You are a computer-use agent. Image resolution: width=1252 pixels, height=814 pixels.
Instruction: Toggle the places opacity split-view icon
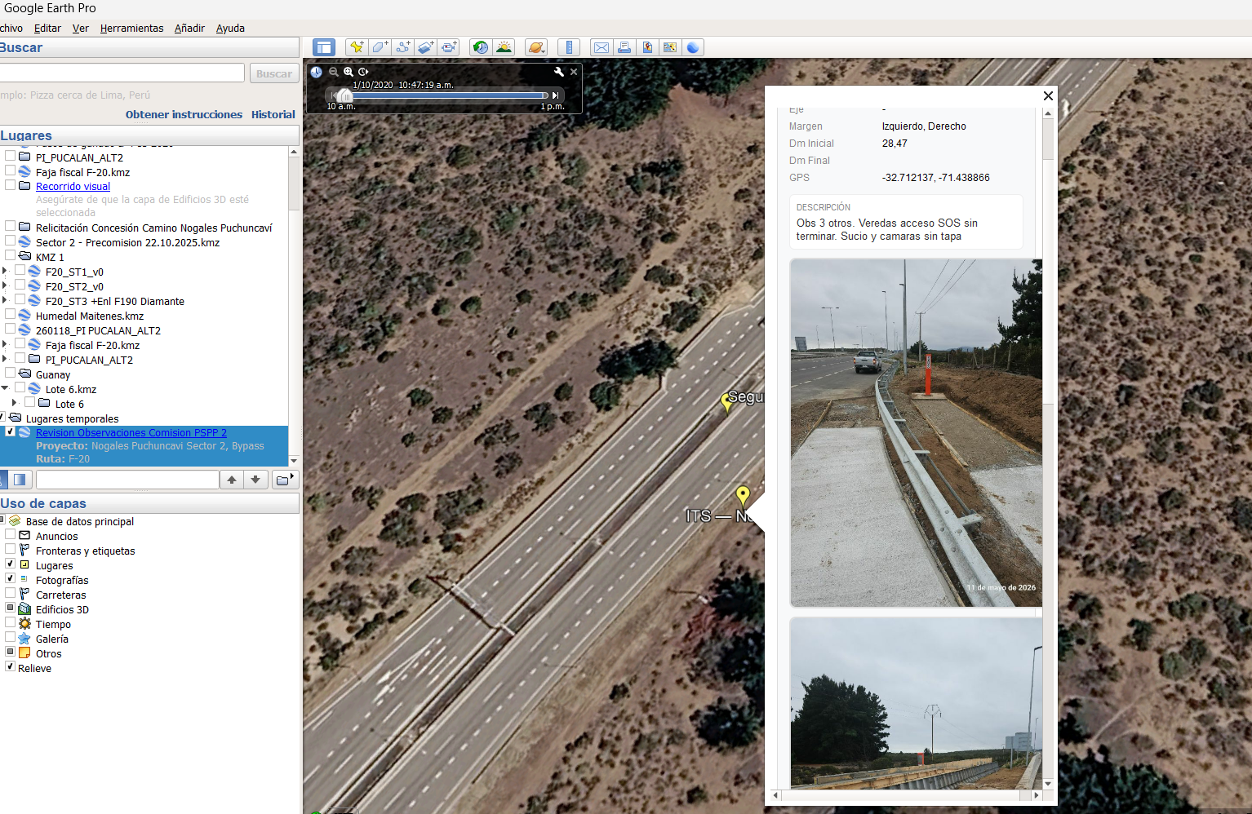(20, 480)
